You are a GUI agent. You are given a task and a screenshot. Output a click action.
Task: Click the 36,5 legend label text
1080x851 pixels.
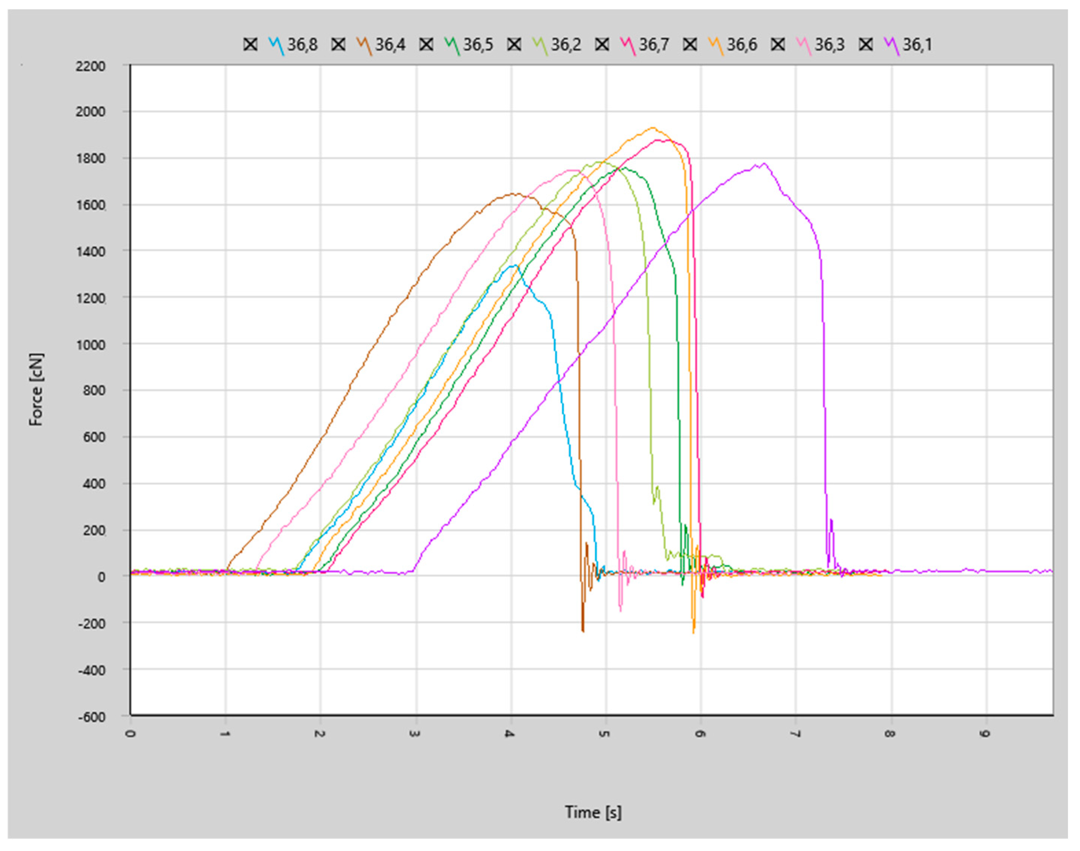point(478,45)
